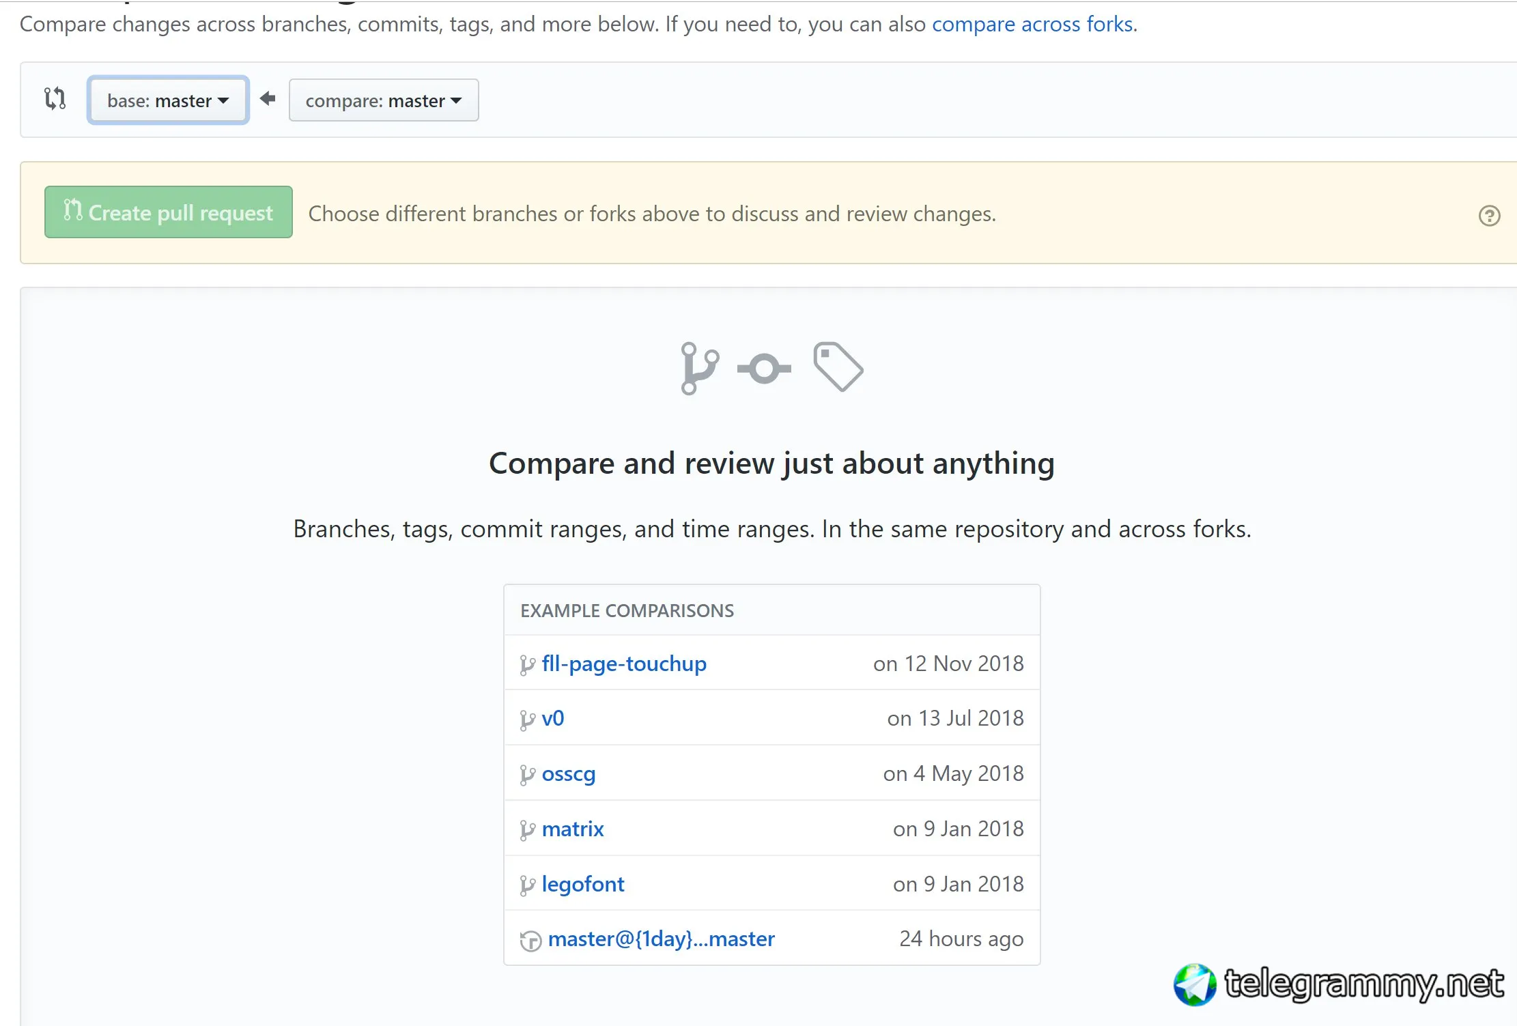Click the left arrow between branch selectors
The image size is (1517, 1026).
(268, 99)
